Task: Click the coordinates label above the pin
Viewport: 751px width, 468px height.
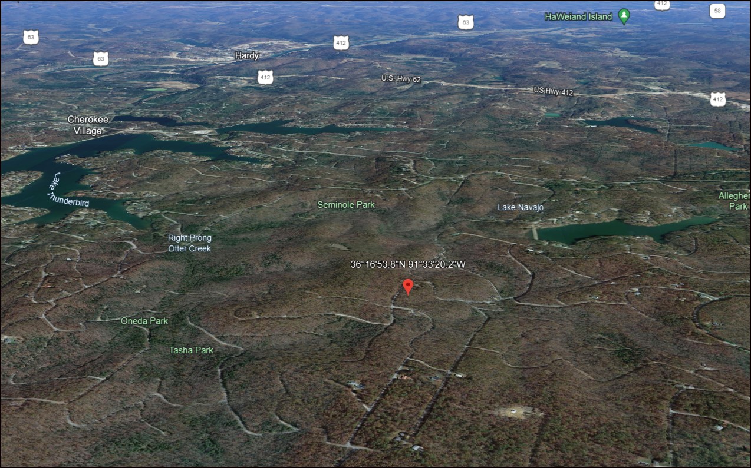Action: point(407,265)
